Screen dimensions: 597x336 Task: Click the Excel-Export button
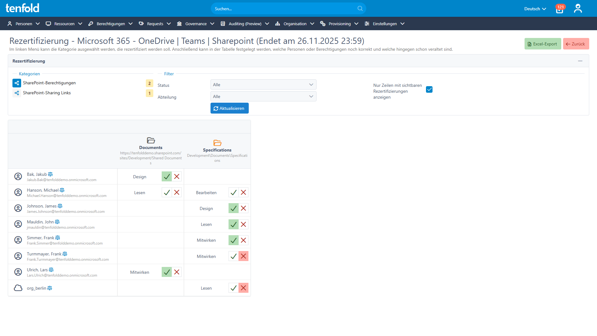(x=542, y=44)
